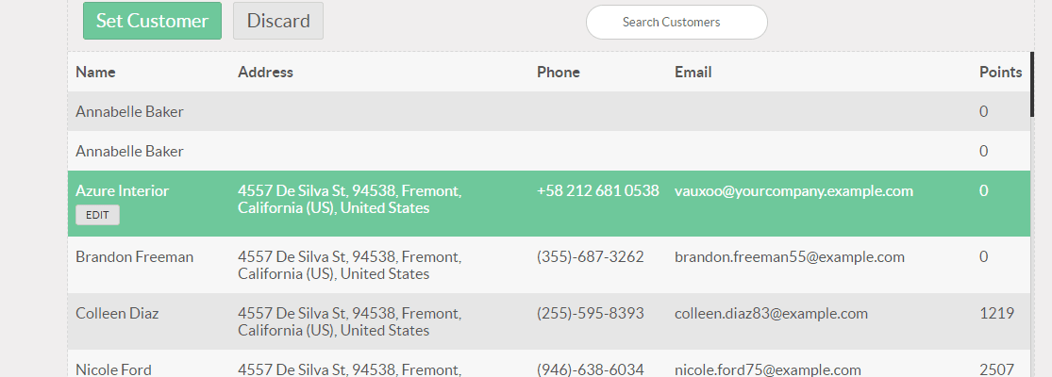Click the Set Customer button
This screenshot has width=1052, height=377.
tap(152, 21)
